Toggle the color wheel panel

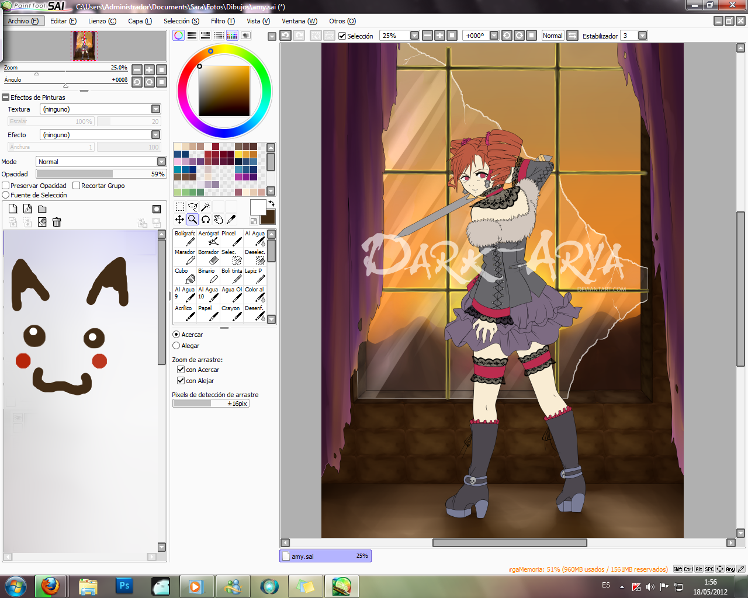pos(178,36)
